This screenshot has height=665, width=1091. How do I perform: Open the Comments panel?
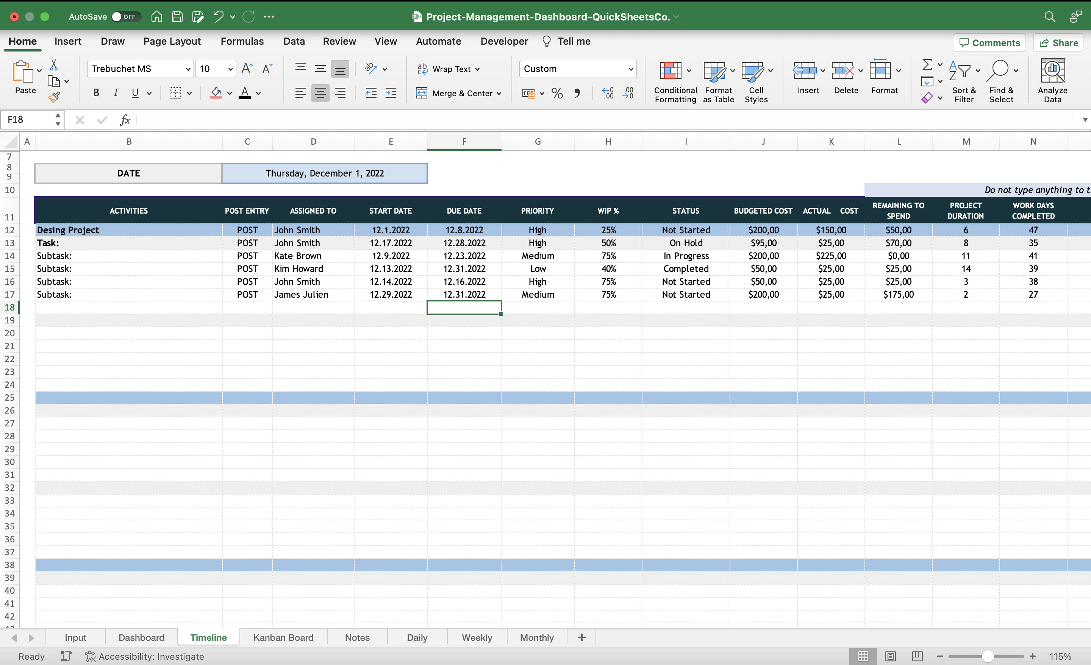pos(989,42)
